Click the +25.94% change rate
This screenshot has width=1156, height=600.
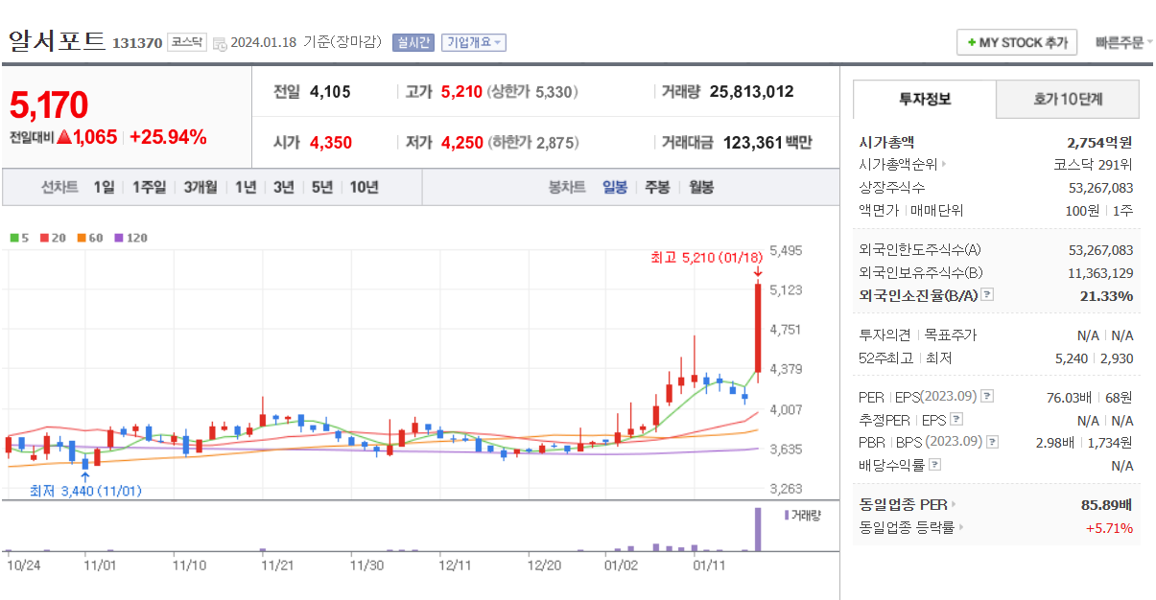click(168, 137)
